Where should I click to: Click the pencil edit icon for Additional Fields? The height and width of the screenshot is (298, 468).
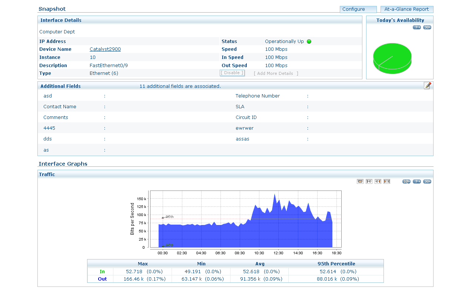(427, 86)
